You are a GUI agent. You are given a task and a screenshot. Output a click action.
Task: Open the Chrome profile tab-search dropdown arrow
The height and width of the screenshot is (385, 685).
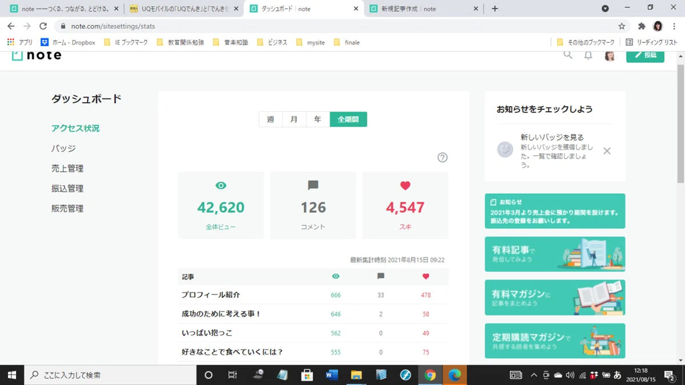605,9
